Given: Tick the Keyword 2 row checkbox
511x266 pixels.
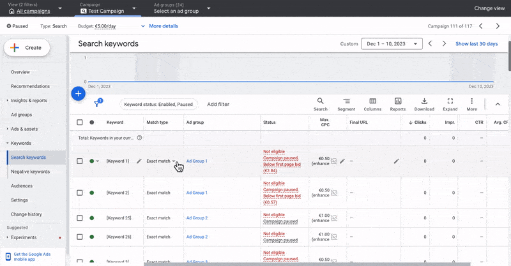Looking at the screenshot, I should 80,193.
